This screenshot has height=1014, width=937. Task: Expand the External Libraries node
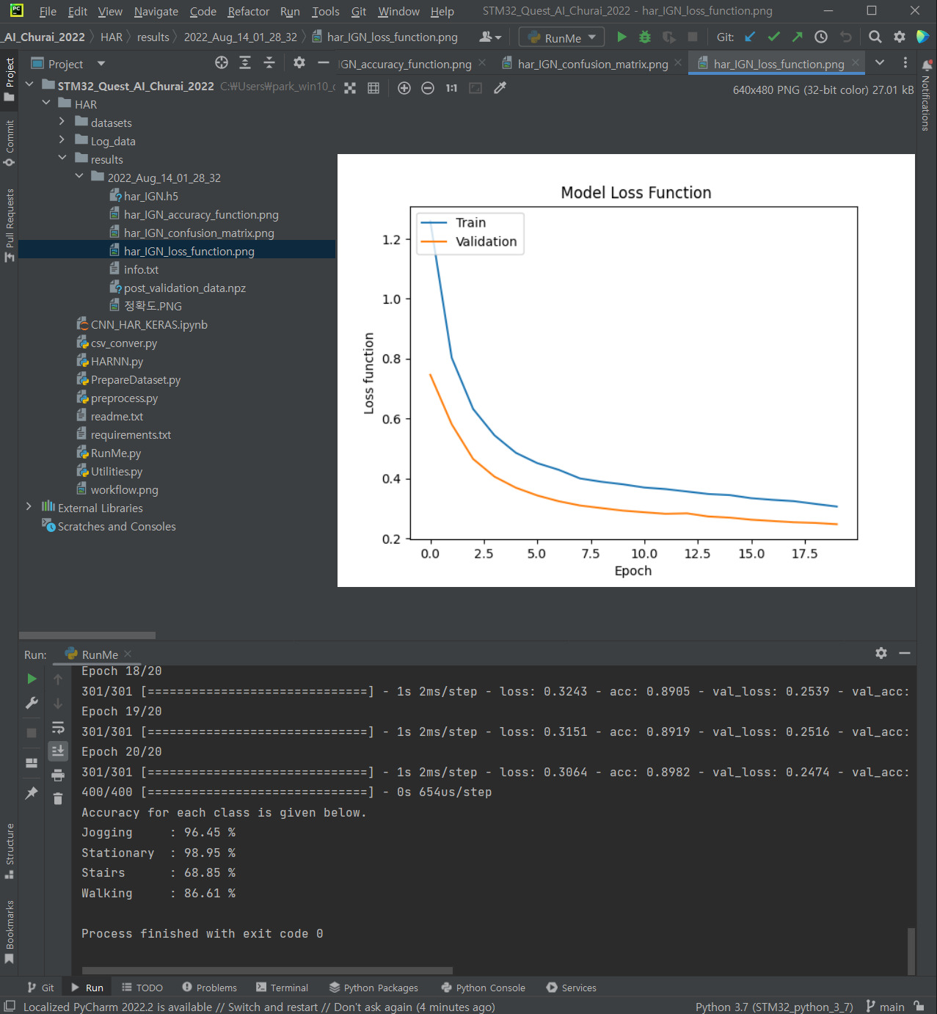(x=29, y=508)
